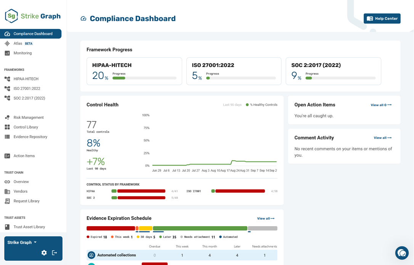The image size is (414, 265).
Task: Click the Help Center button
Action: (x=382, y=18)
